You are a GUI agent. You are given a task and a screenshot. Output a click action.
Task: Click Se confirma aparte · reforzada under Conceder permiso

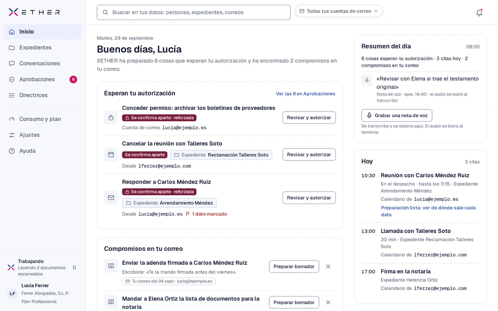159,118
